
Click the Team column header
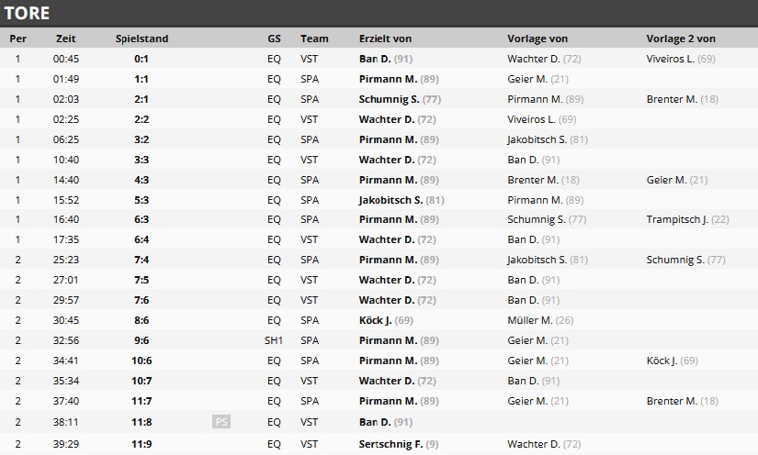pos(314,39)
